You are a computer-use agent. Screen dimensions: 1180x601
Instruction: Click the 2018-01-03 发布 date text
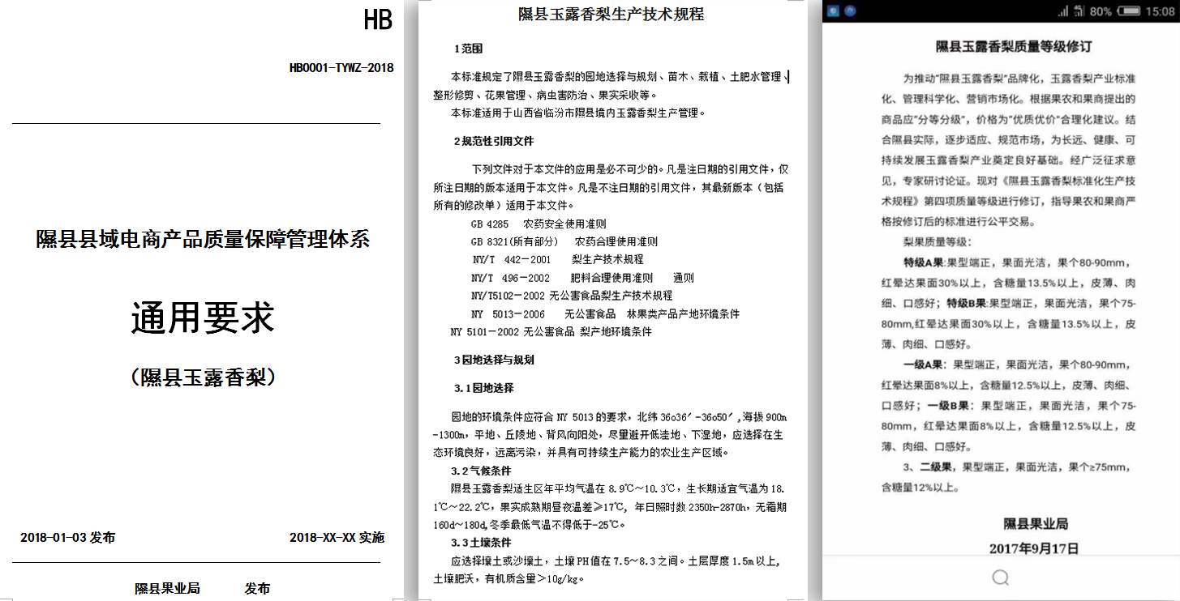point(67,538)
